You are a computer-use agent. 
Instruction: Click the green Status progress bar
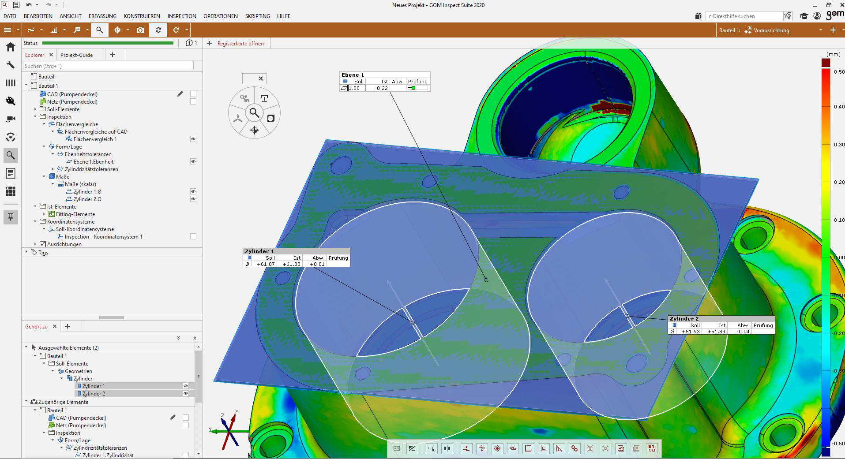pos(108,43)
